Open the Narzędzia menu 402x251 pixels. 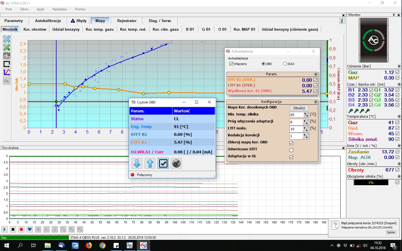click(59, 9)
